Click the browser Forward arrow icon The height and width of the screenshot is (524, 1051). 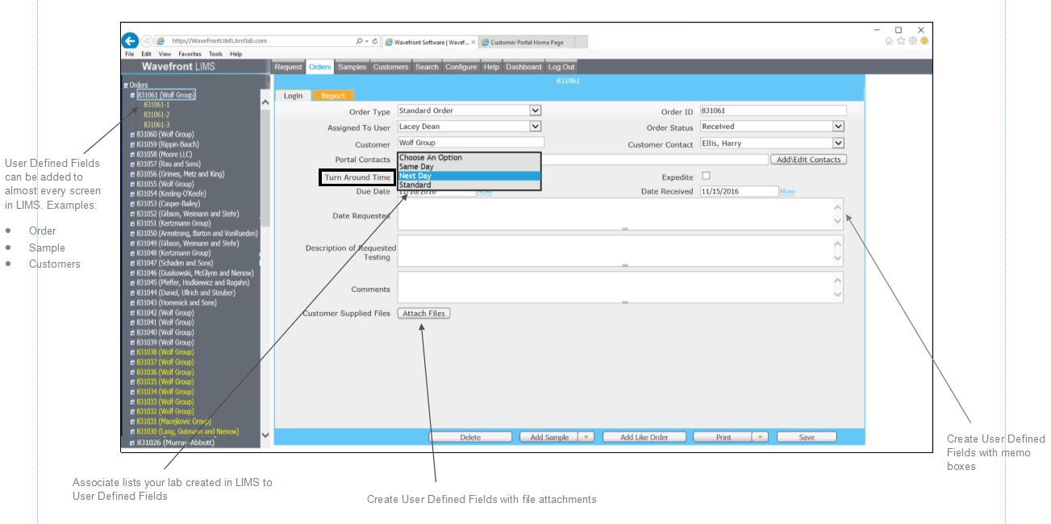click(x=146, y=40)
